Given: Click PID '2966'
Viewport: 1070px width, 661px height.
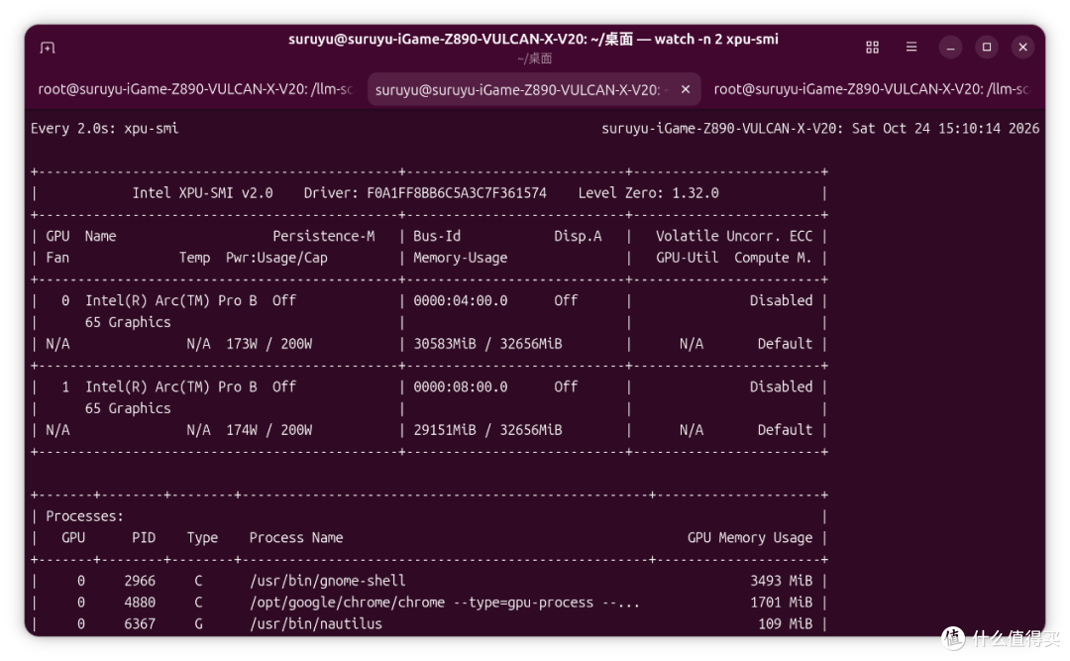Looking at the screenshot, I should tap(140, 581).
